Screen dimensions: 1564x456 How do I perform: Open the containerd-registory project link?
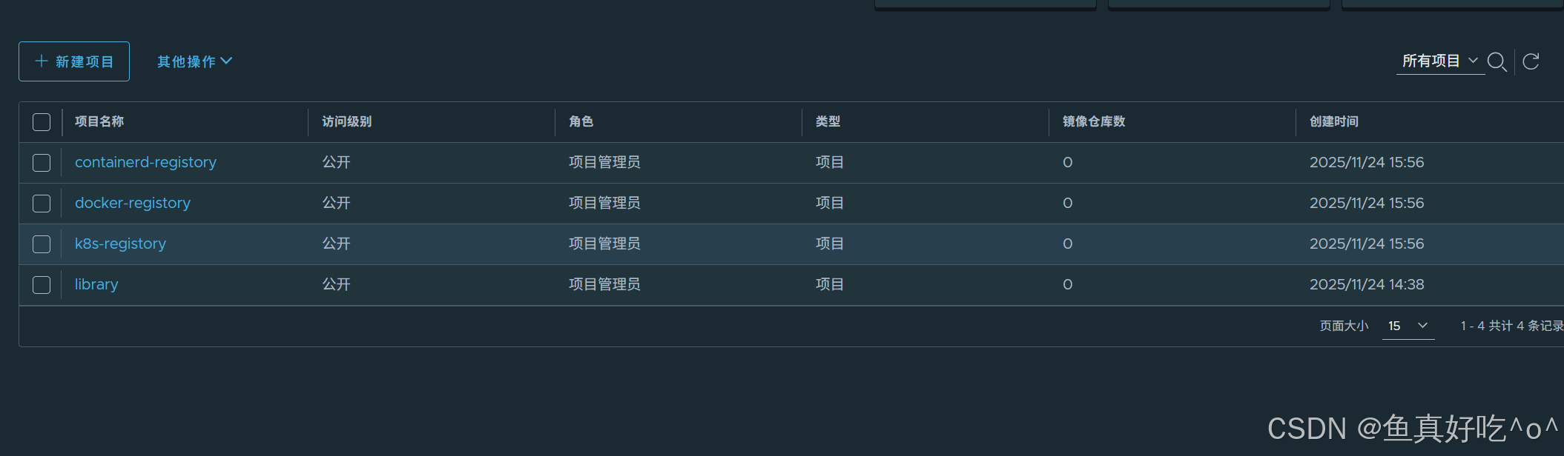(x=145, y=162)
